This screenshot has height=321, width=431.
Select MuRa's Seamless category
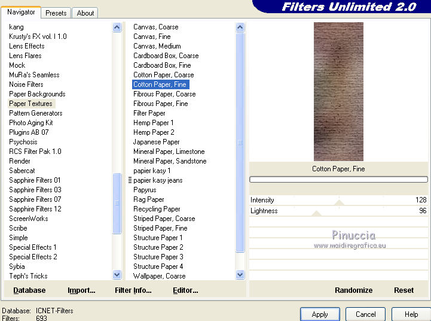pos(34,75)
